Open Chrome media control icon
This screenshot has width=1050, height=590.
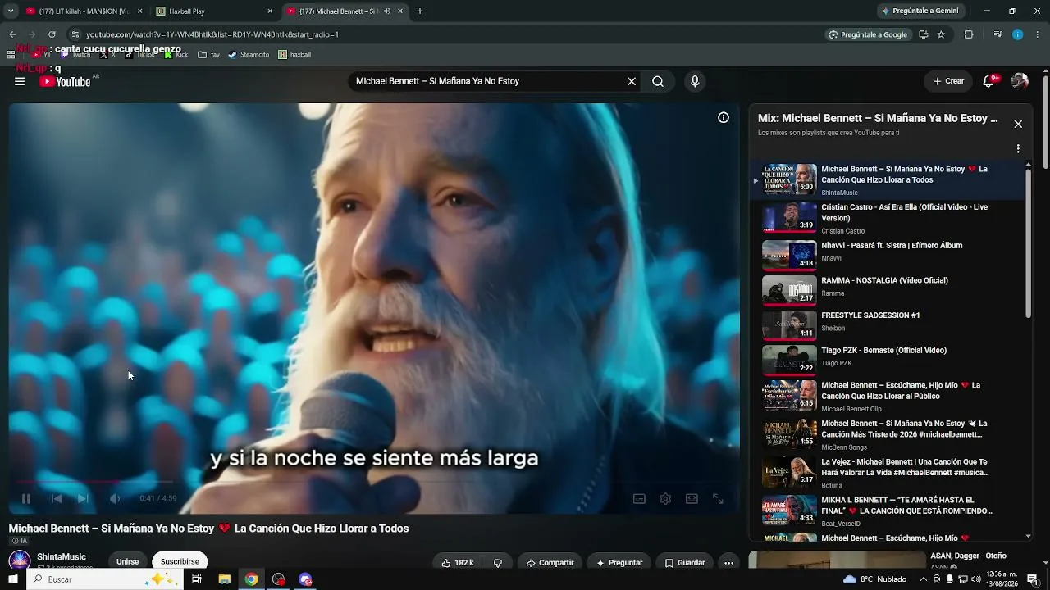point(997,34)
